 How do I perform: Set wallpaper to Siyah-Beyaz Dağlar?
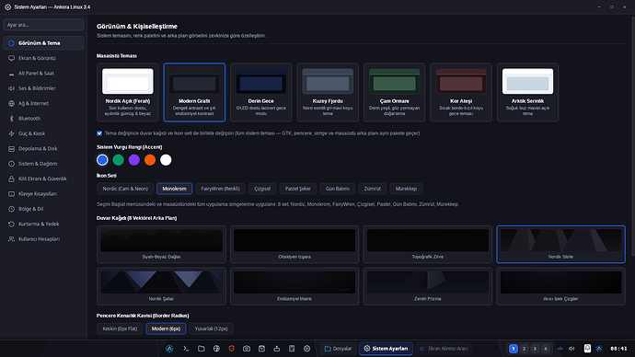(161, 245)
